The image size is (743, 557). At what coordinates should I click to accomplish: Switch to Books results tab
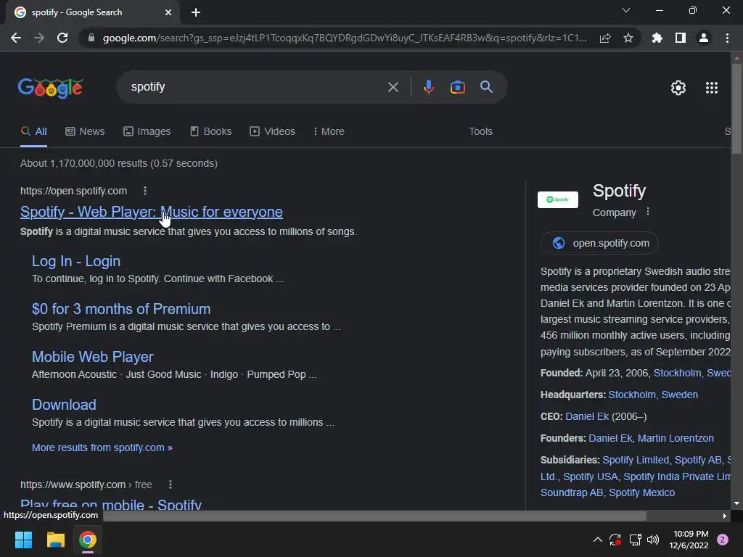tap(211, 131)
